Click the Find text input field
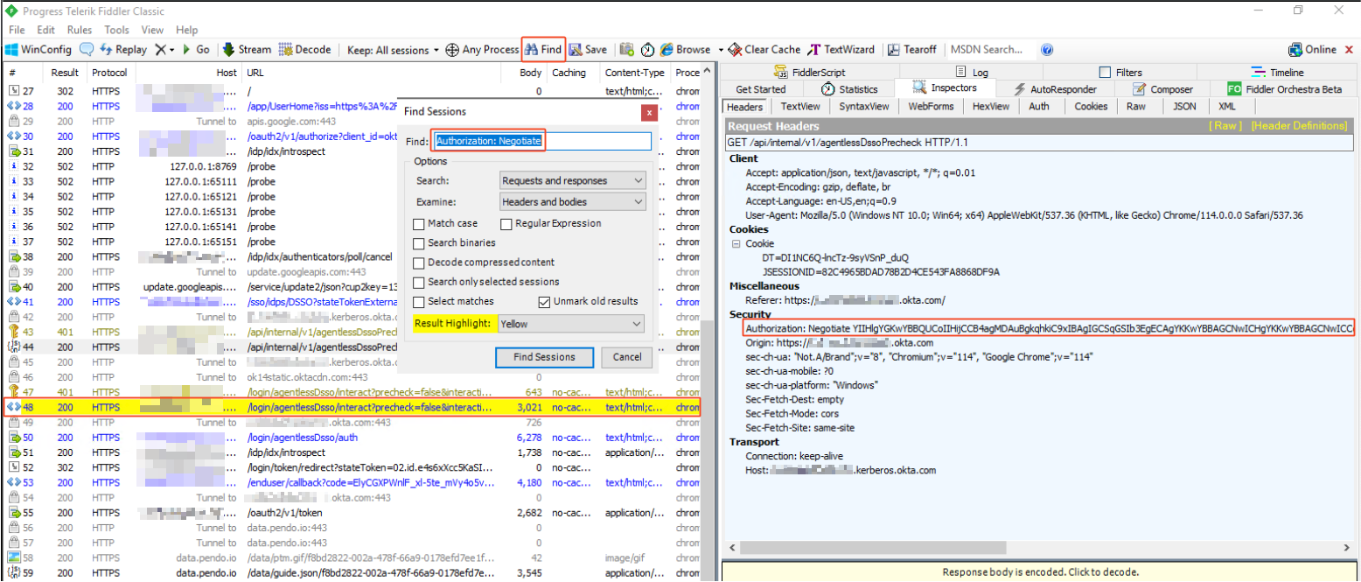1361x582 pixels. coord(542,141)
